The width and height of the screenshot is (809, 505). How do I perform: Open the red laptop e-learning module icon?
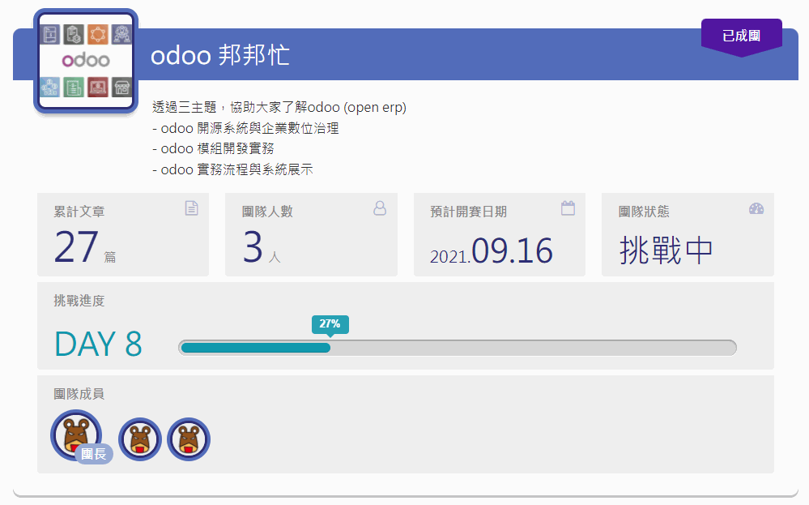tap(97, 86)
